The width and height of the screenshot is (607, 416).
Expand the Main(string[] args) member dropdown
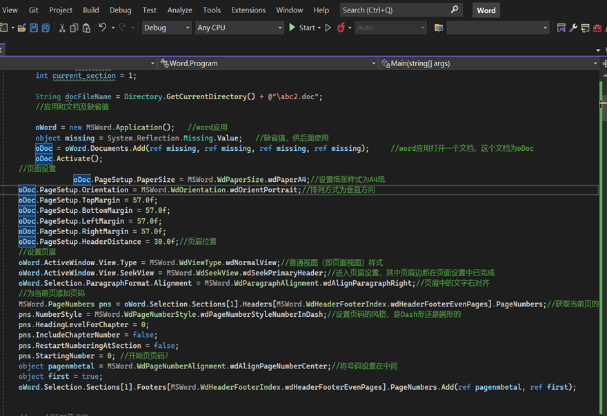pyautogui.click(x=488, y=63)
